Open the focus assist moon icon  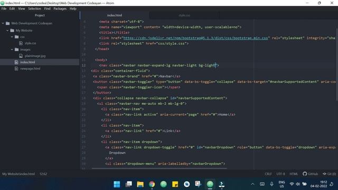click(x=331, y=184)
